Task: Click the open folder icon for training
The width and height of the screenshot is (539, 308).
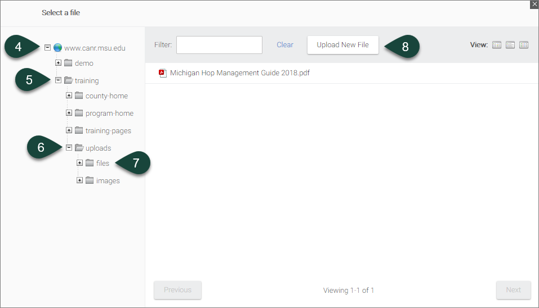Action: [x=68, y=80]
